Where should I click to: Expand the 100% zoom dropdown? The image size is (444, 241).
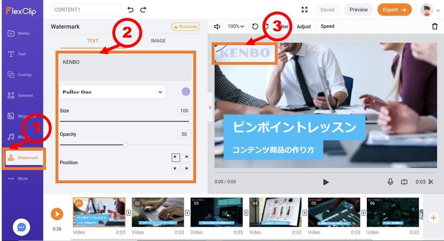pos(235,26)
